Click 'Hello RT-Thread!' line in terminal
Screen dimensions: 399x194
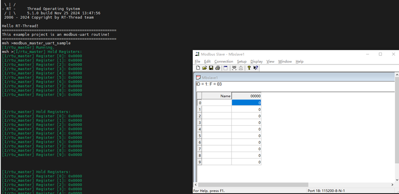(20, 26)
